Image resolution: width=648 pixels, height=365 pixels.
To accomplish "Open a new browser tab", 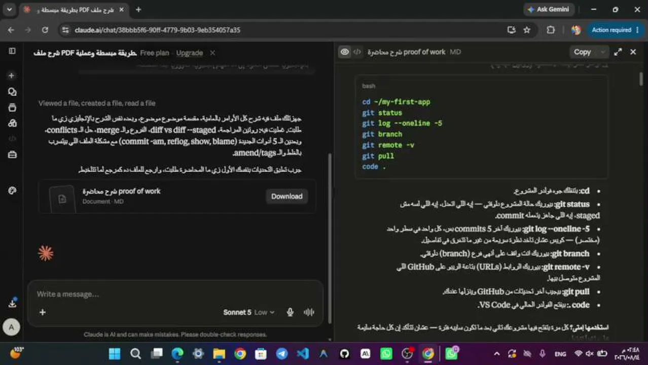I will [138, 10].
